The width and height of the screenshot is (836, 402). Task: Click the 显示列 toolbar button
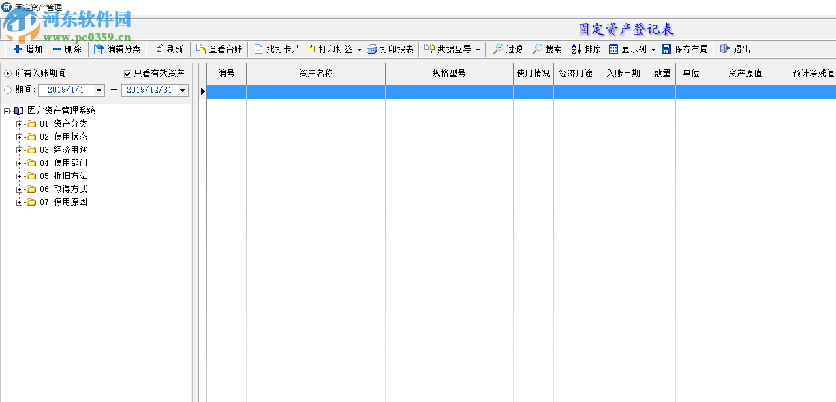click(x=627, y=49)
